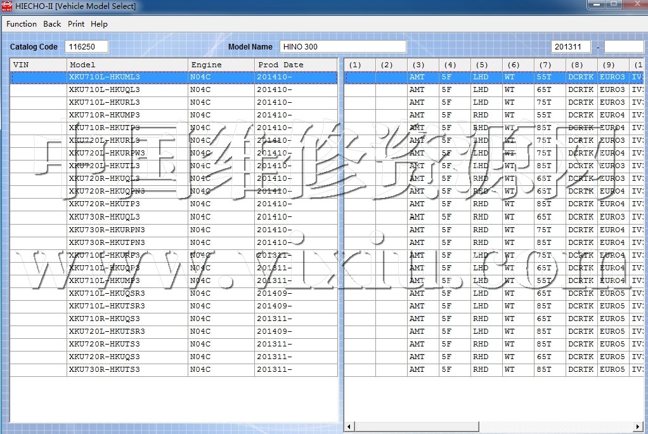Click the right scroll arrow of horizontal scrollbar
648x434 pixels.
tap(638, 426)
